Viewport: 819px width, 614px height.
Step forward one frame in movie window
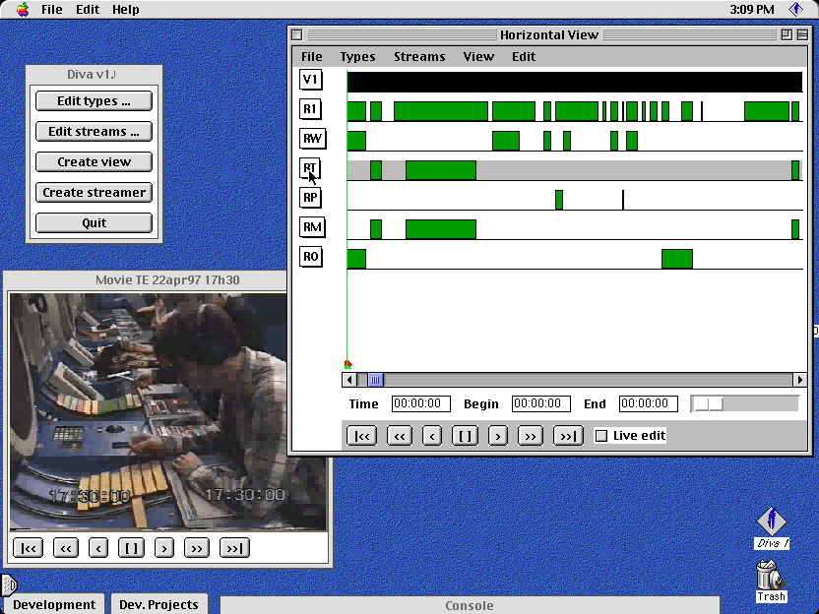point(164,548)
